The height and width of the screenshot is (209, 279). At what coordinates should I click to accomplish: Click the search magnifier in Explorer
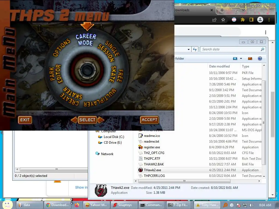tap(262, 50)
